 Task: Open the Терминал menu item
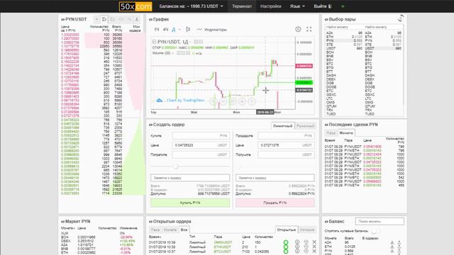[242, 6]
